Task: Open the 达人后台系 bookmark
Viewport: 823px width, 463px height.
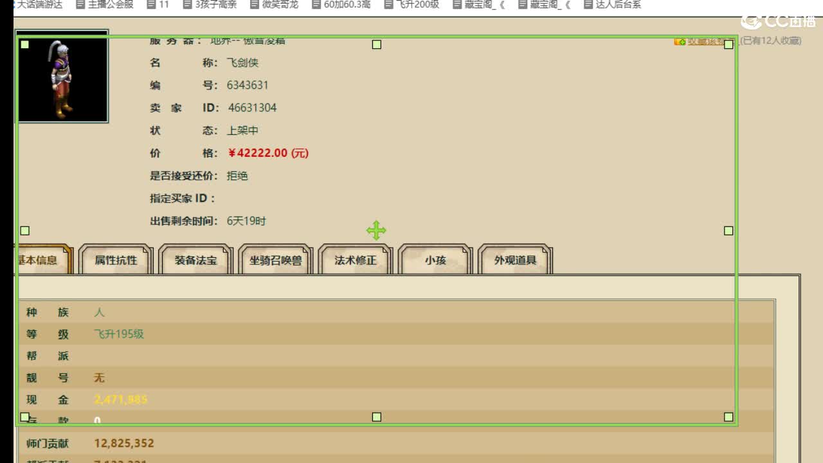Action: pyautogui.click(x=612, y=5)
